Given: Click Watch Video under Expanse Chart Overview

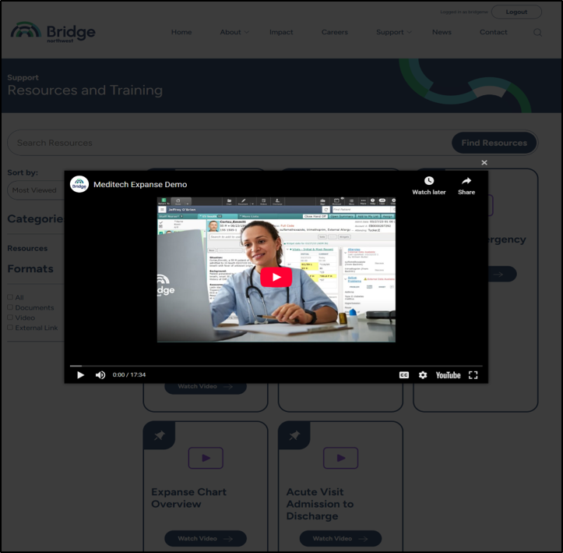Looking at the screenshot, I should [206, 538].
